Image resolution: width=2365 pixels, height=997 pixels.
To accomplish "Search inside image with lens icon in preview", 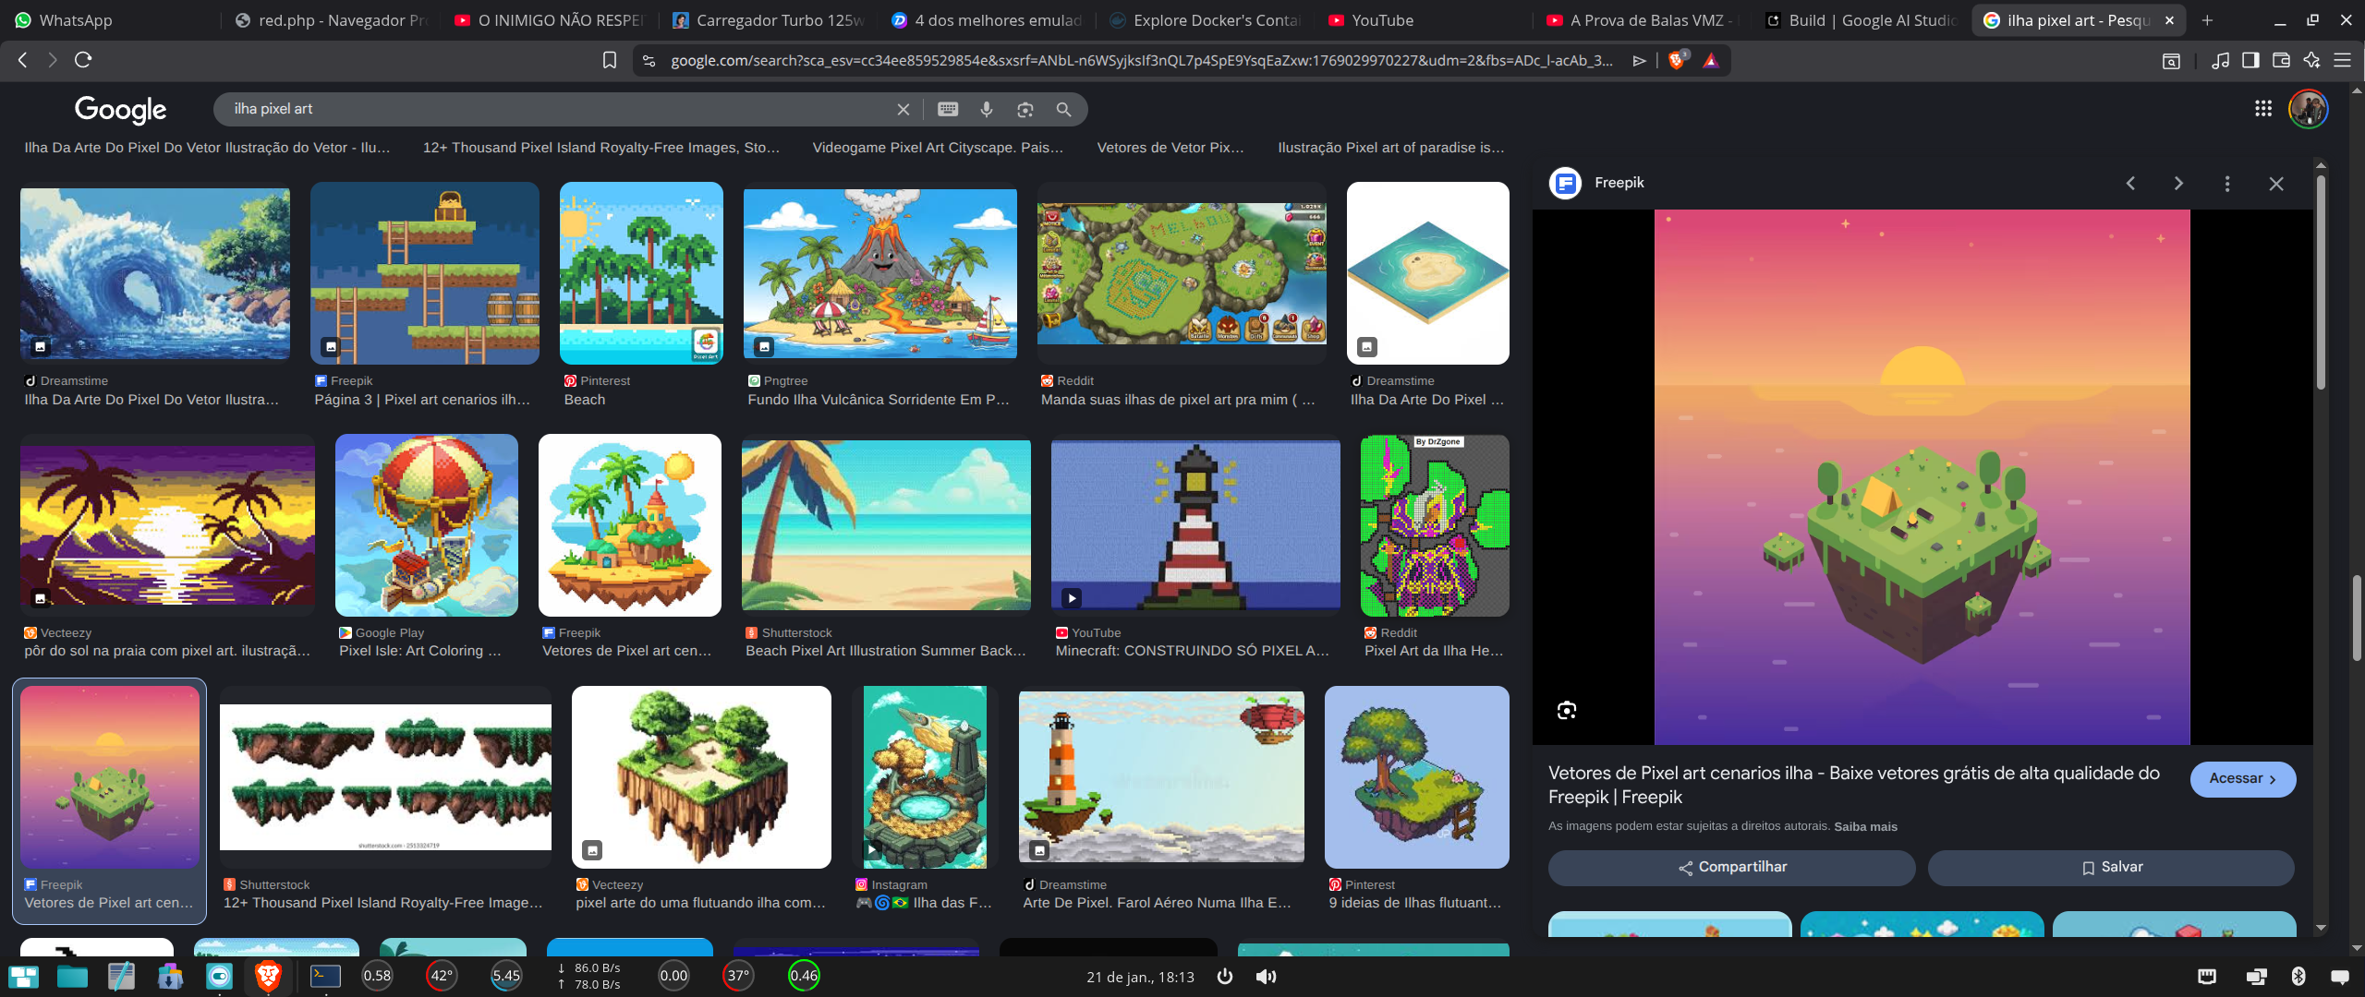I will tap(1567, 710).
